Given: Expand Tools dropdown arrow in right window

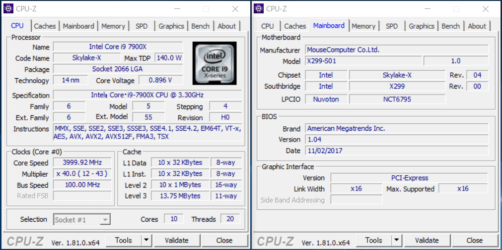Looking at the screenshot, I should [x=397, y=240].
